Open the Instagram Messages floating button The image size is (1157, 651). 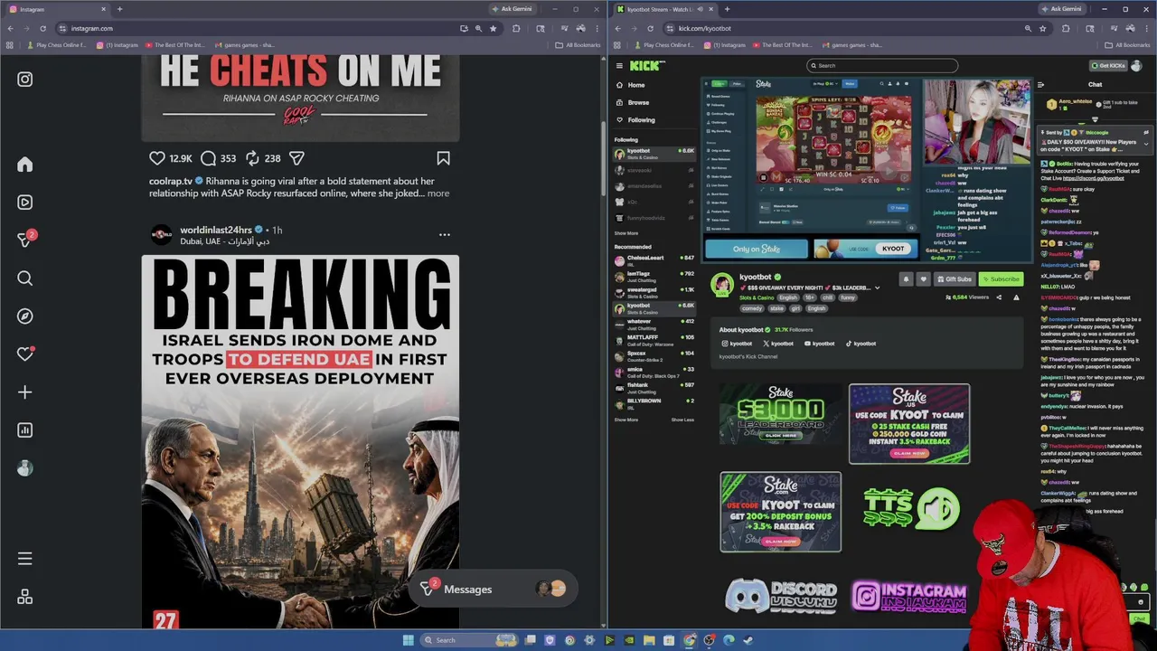(493, 590)
